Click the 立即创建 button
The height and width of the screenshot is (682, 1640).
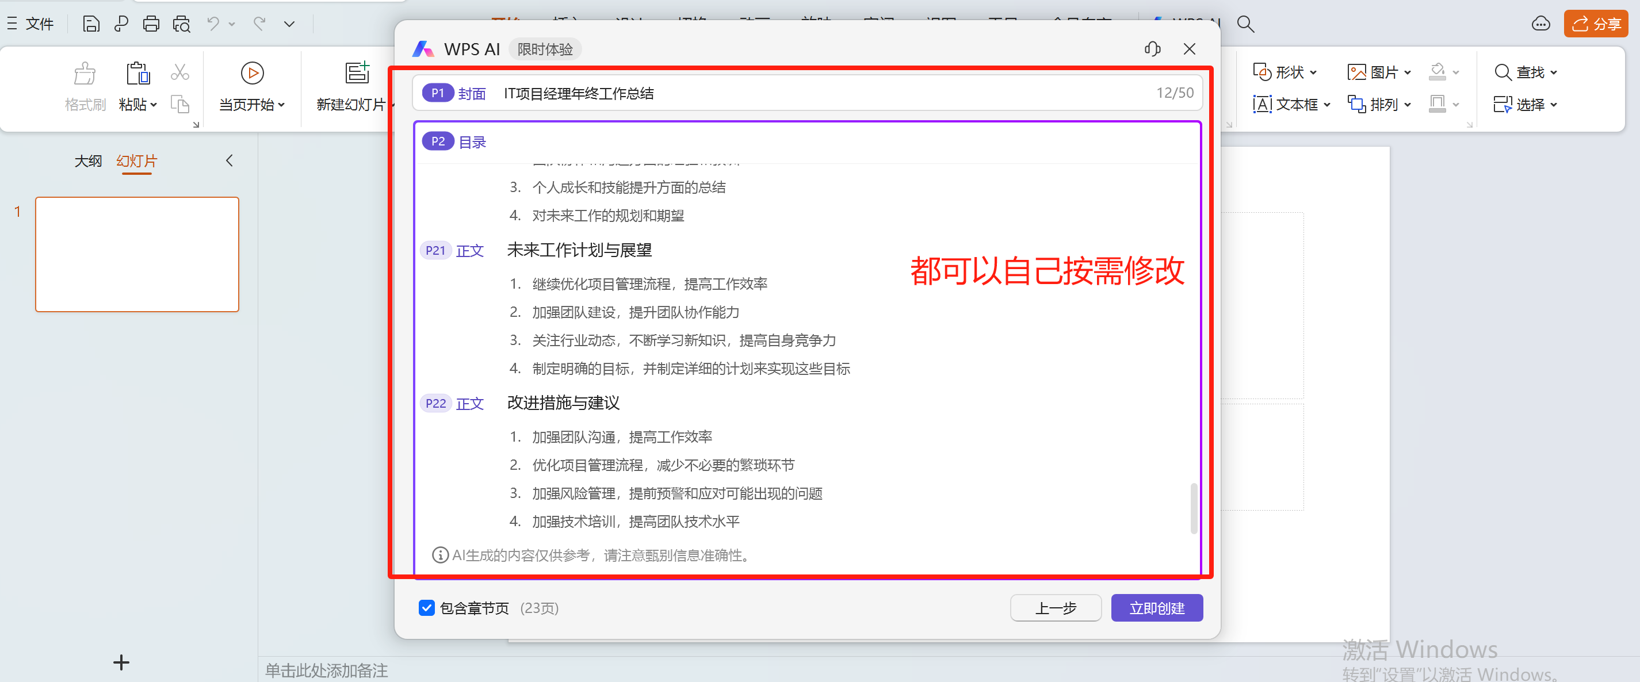click(x=1156, y=608)
